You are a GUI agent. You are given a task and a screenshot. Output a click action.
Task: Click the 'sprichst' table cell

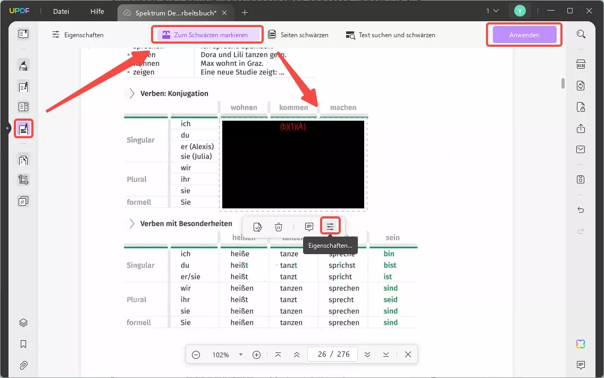click(342, 265)
